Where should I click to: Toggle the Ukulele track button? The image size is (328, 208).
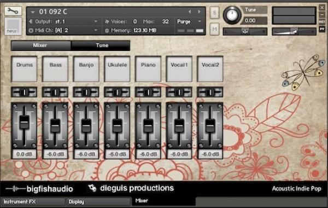pos(117,69)
